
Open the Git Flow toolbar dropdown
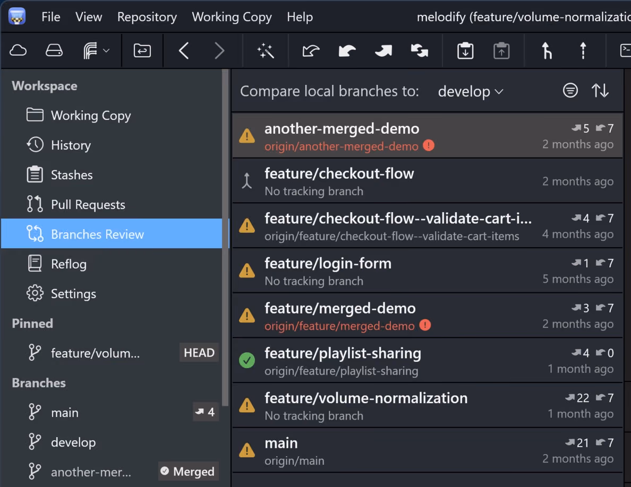(96, 50)
